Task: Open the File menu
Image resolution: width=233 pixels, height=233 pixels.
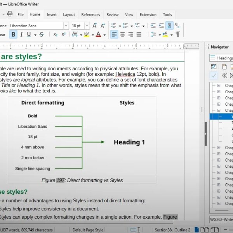Action: 21,15
